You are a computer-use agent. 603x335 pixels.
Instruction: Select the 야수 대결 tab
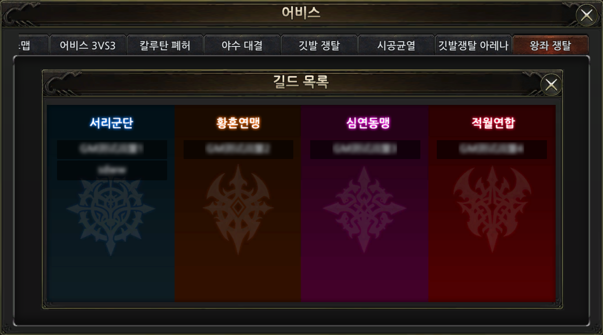[x=242, y=45]
